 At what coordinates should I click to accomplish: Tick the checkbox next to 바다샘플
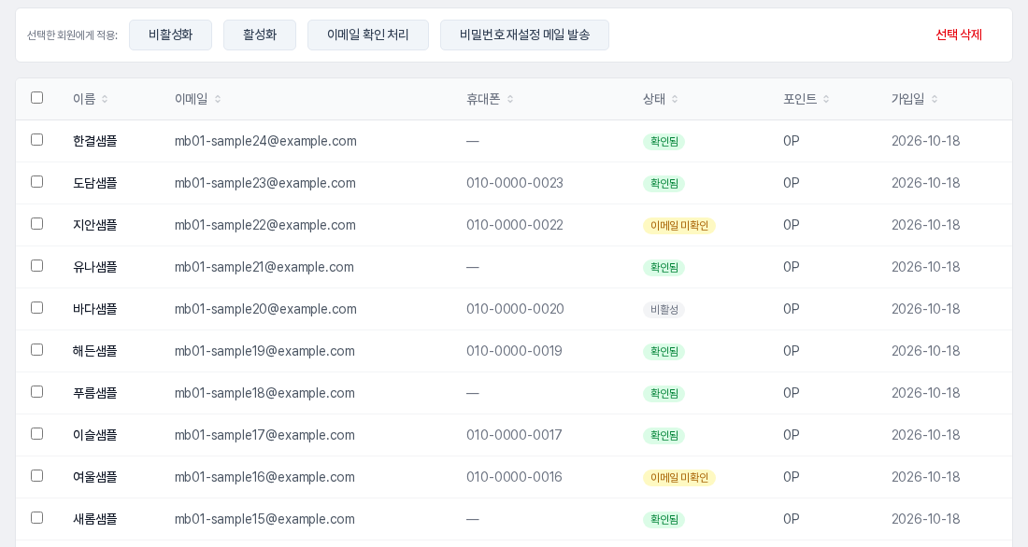[37, 307]
